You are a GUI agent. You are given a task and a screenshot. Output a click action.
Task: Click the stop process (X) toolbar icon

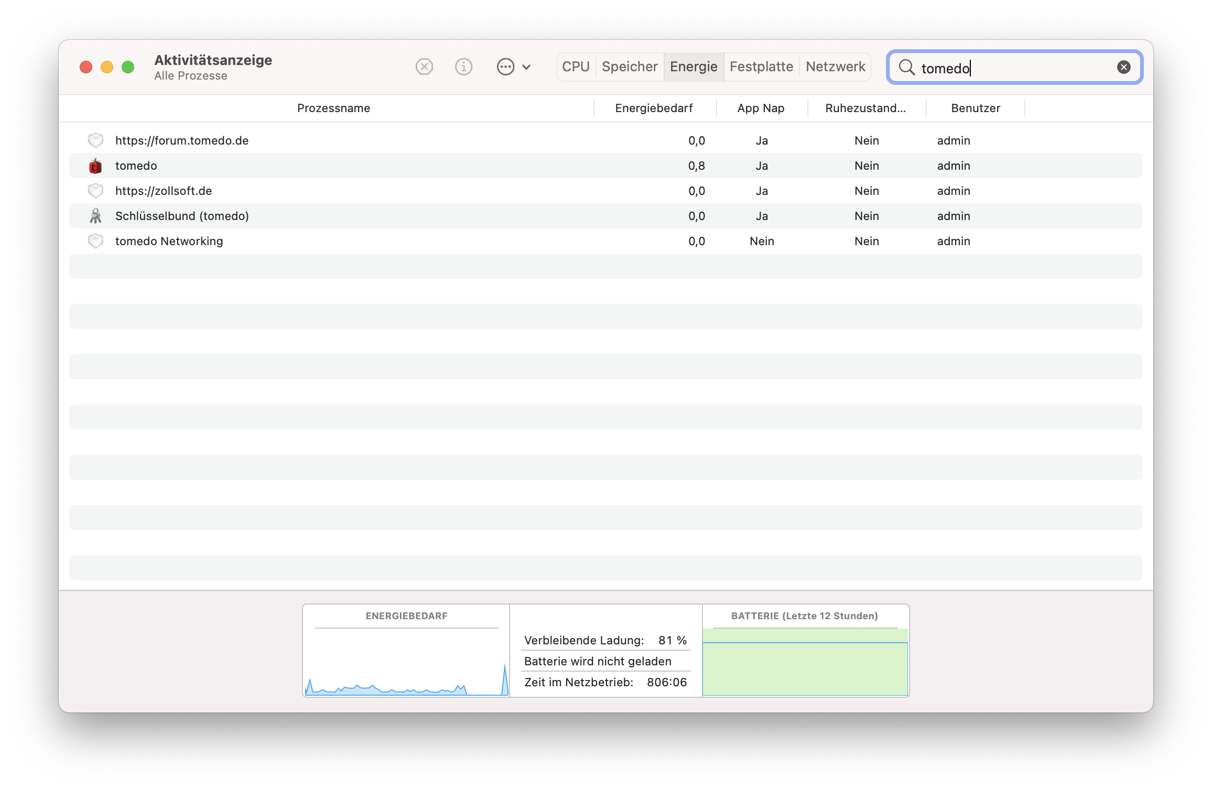[x=424, y=67]
